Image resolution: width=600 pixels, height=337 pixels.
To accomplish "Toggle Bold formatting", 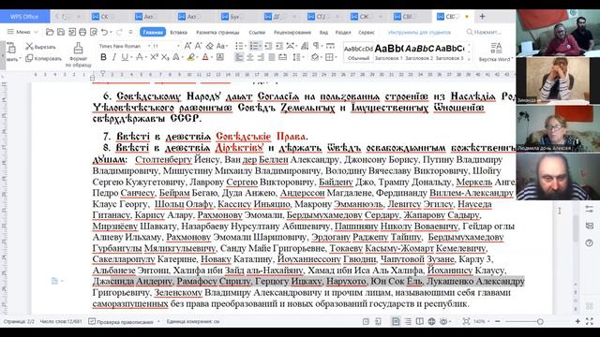I will coord(103,57).
